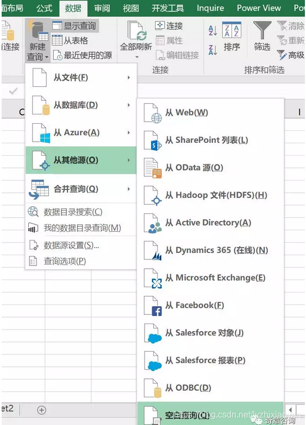Click Show Queries (显示查询) button
The image size is (306, 425).
coord(74,26)
